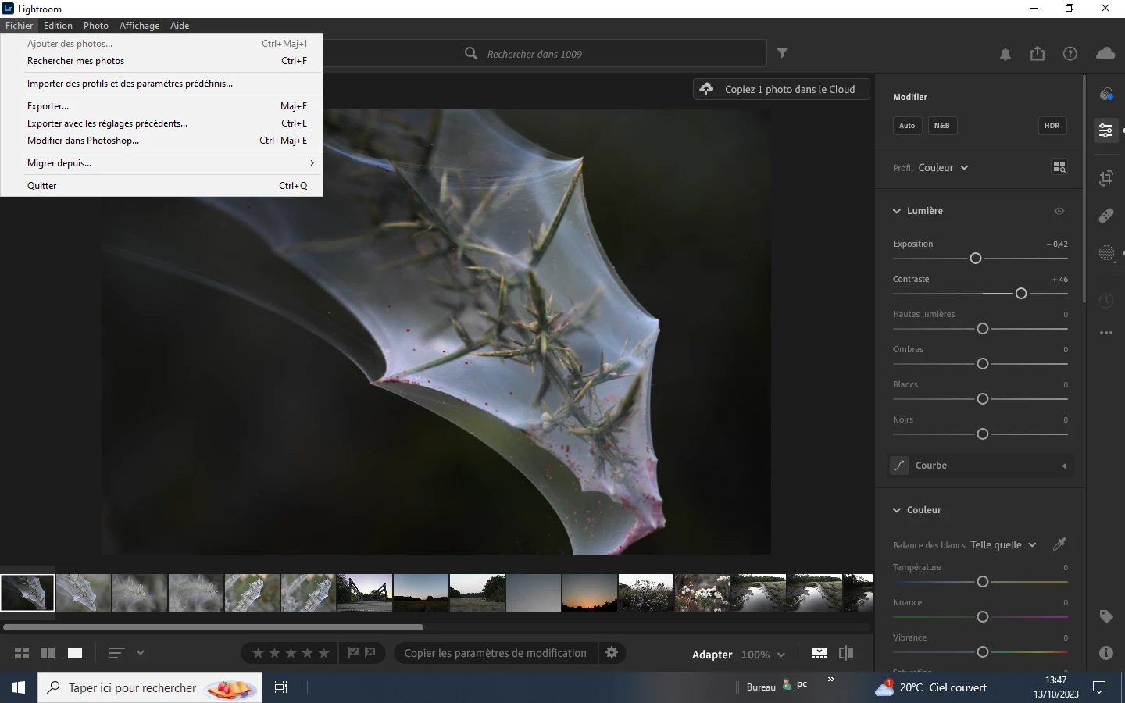Select the Healing bandage tool
1125x703 pixels.
tap(1106, 216)
